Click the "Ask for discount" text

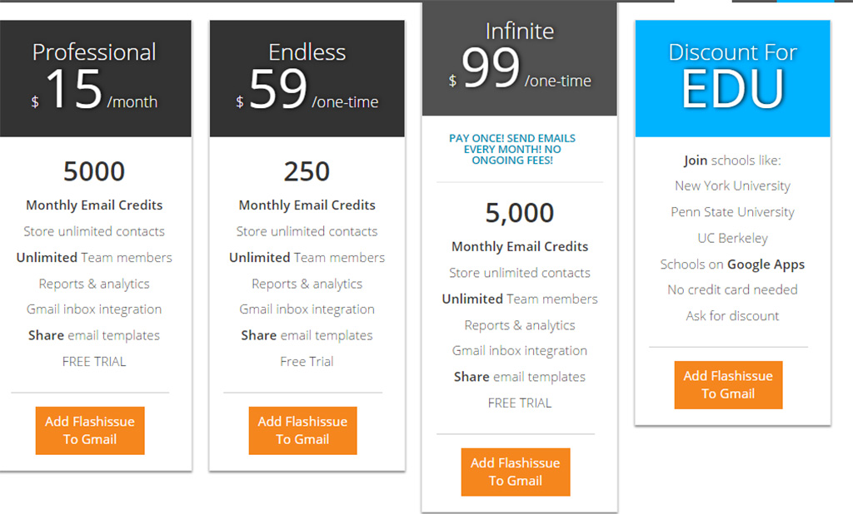732,316
